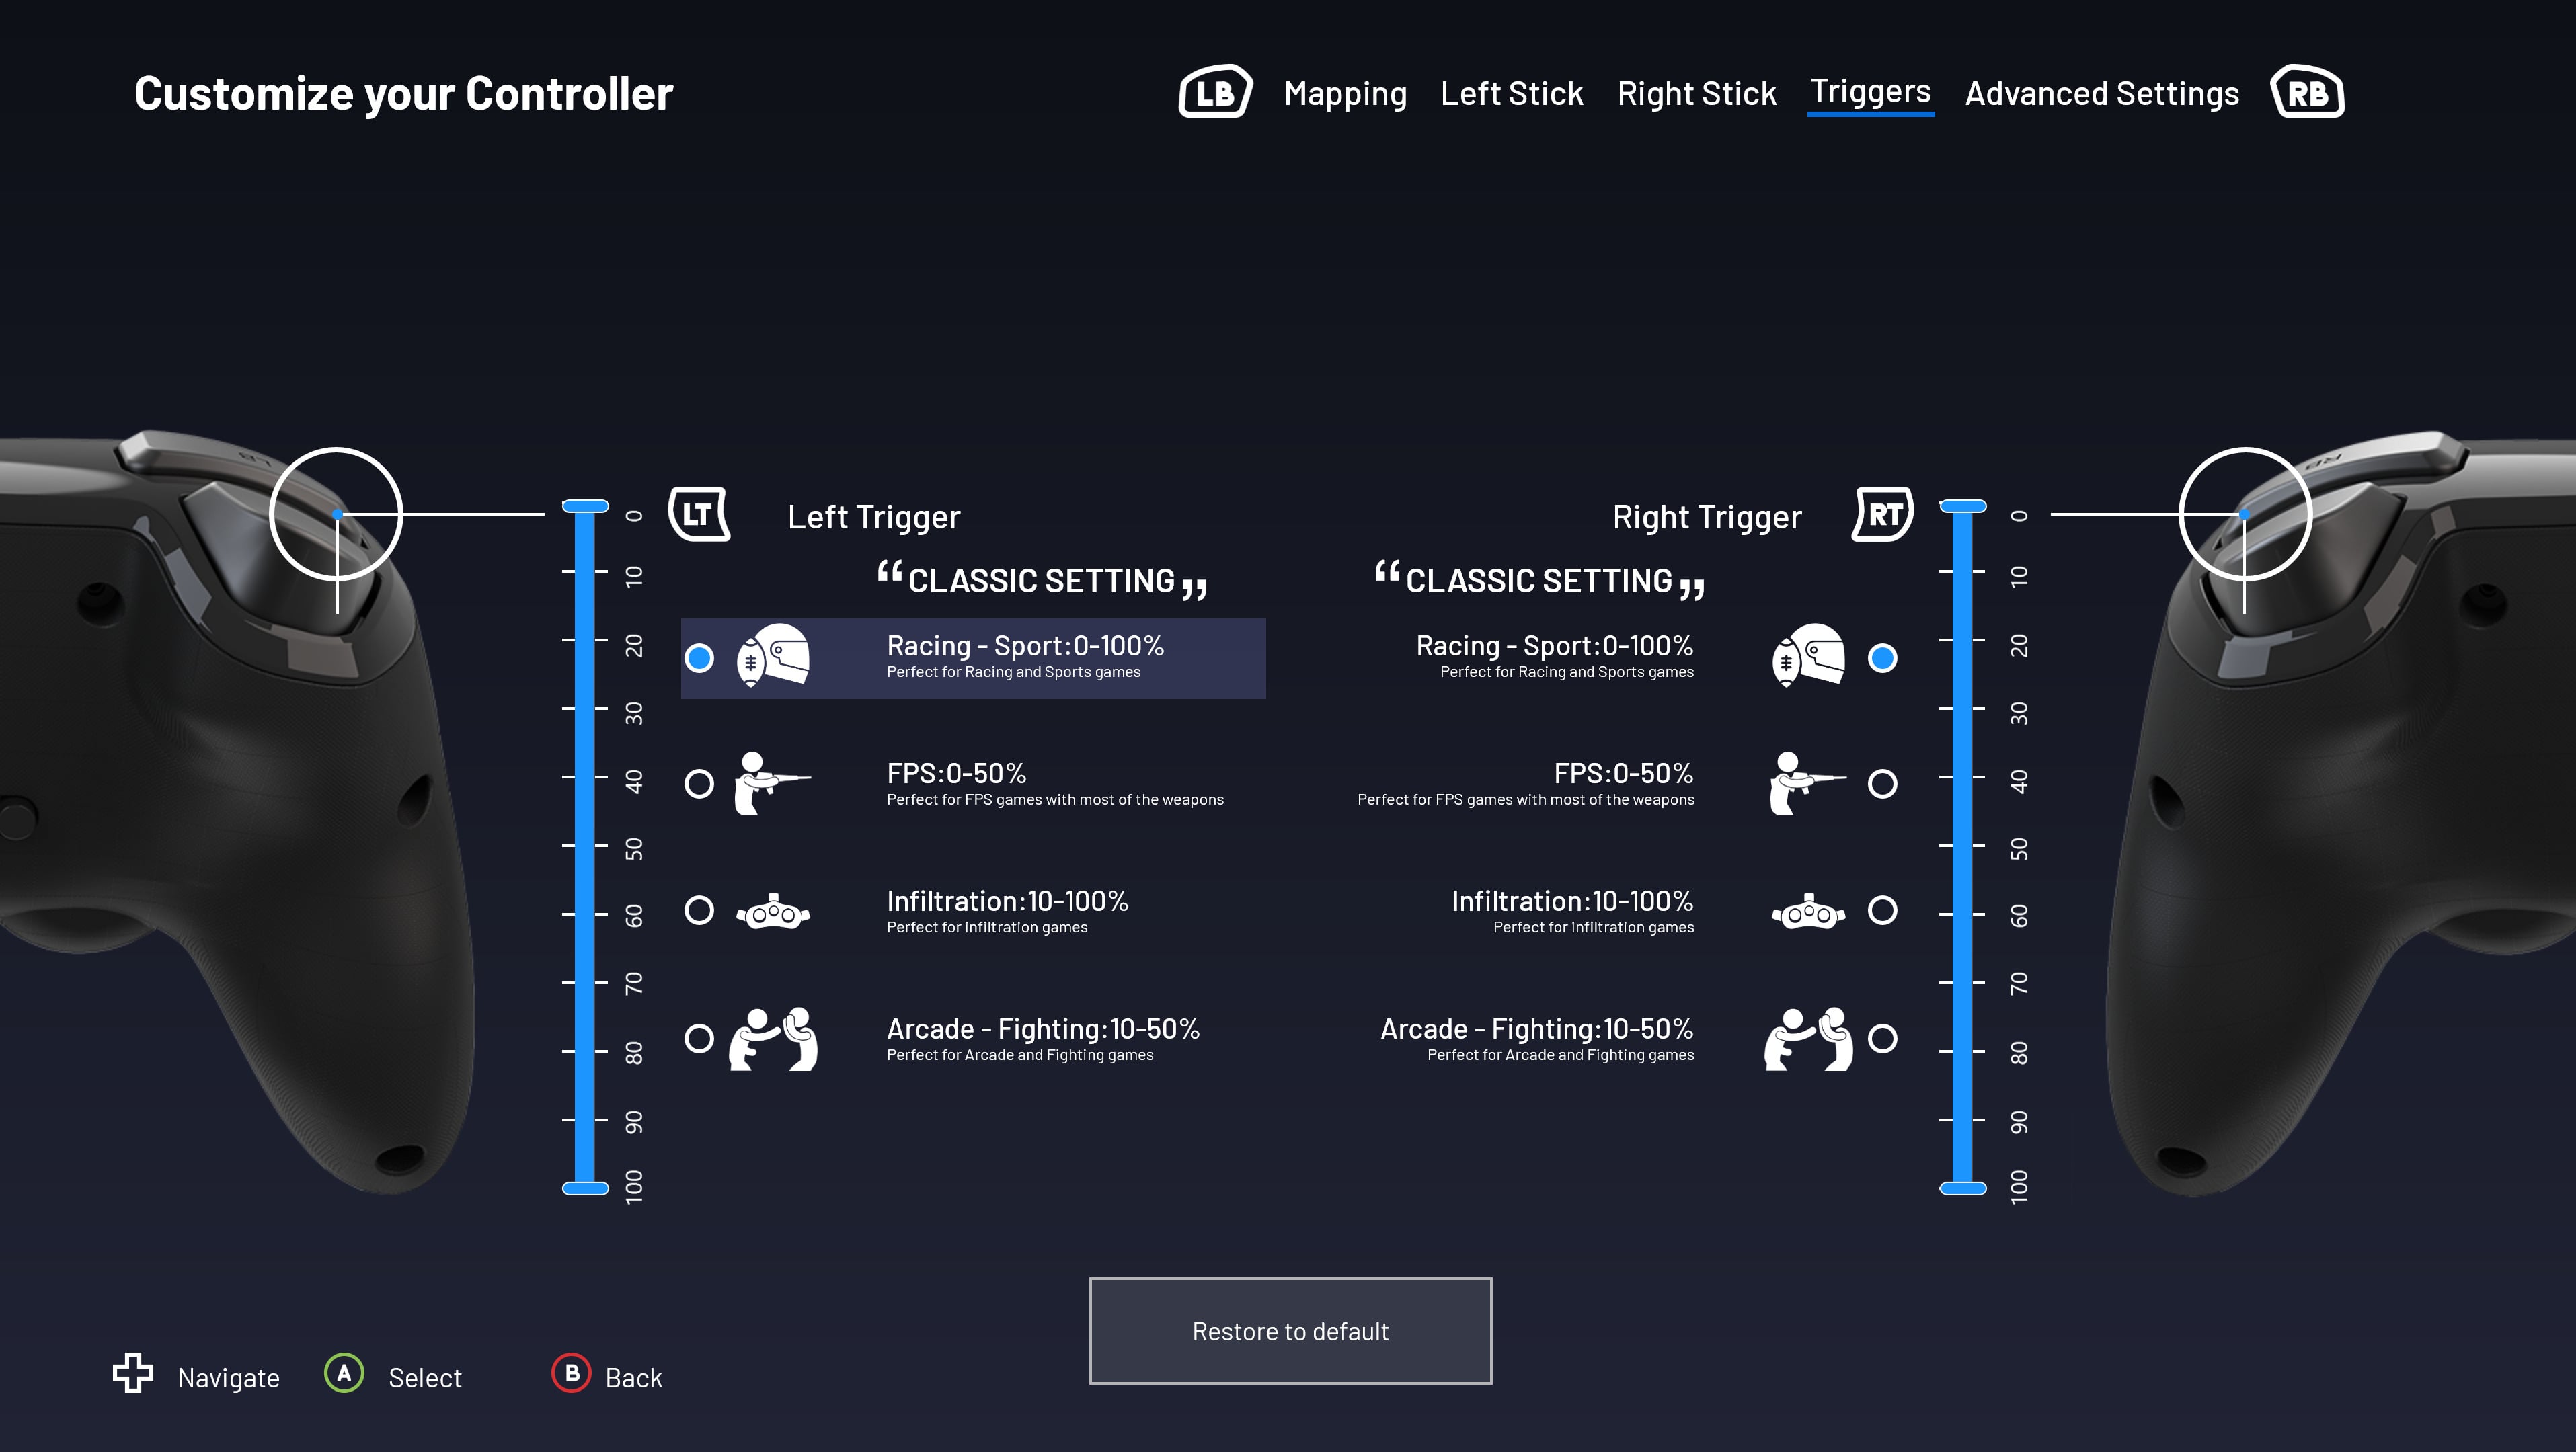2576x1452 pixels.
Task: Go to the Right Stick tab
Action: [1696, 94]
